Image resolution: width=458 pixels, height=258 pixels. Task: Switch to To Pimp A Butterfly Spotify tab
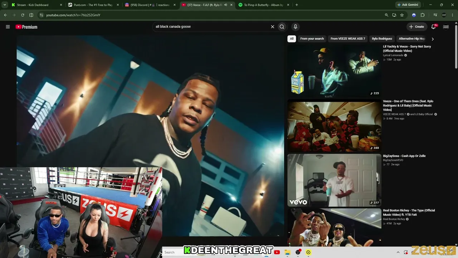click(264, 5)
